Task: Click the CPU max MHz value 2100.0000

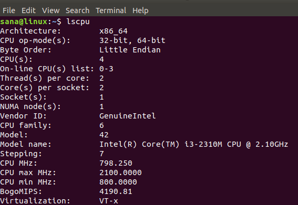Action: pos(120,172)
